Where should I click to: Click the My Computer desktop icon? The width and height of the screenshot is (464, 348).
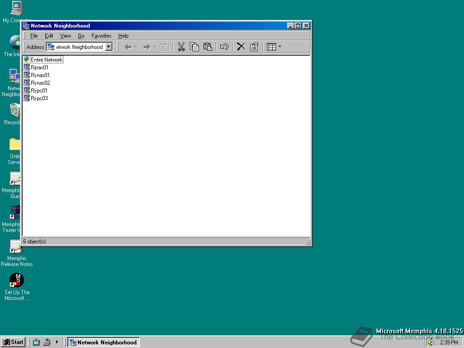pyautogui.click(x=16, y=9)
